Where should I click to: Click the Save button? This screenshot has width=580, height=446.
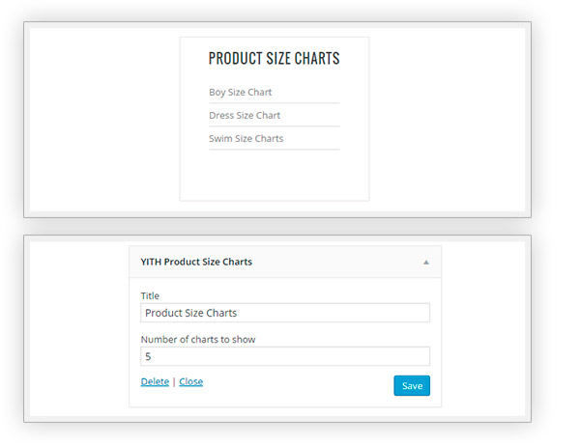pyautogui.click(x=412, y=386)
